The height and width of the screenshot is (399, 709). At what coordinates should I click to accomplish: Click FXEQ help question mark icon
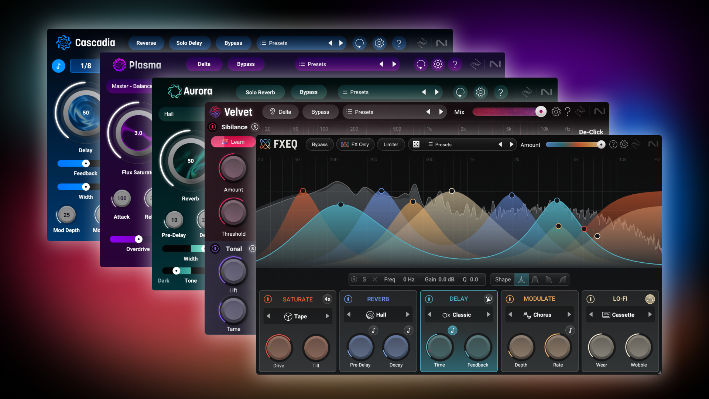click(613, 144)
